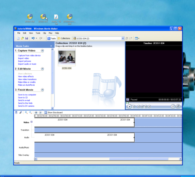Click the Next Frame button

pos(146,107)
